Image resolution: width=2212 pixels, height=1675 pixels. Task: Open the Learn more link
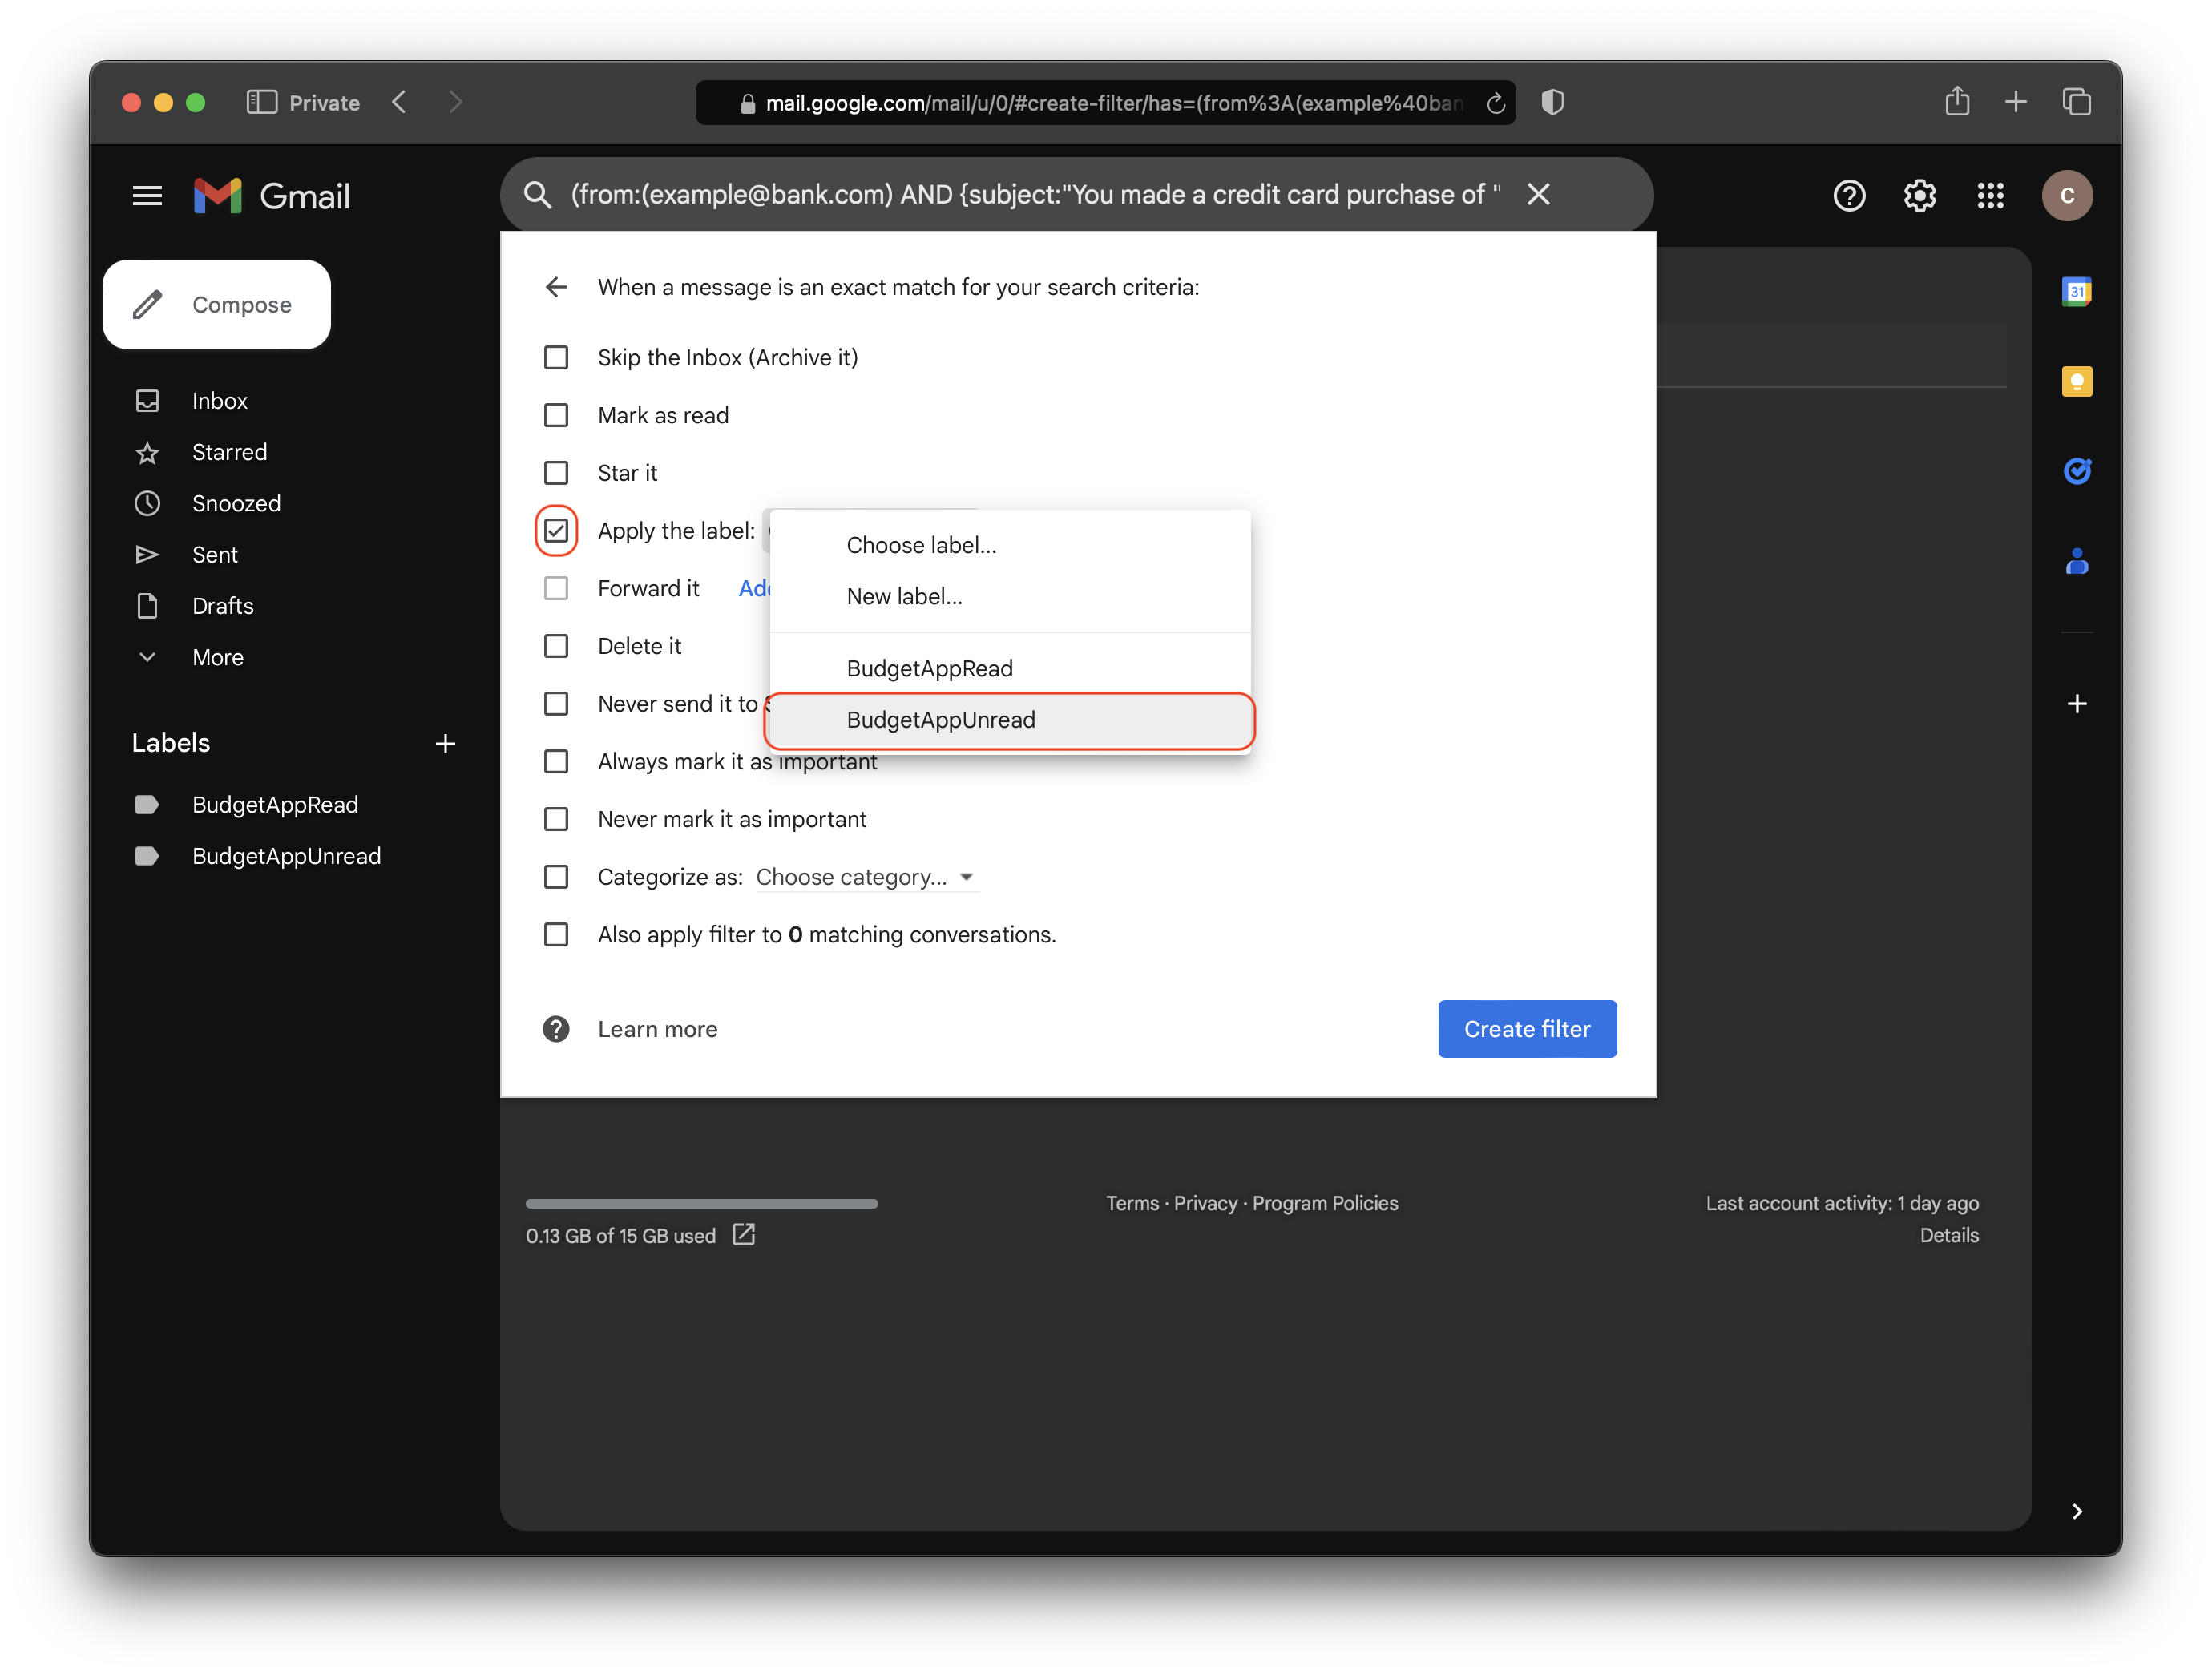(x=657, y=1029)
